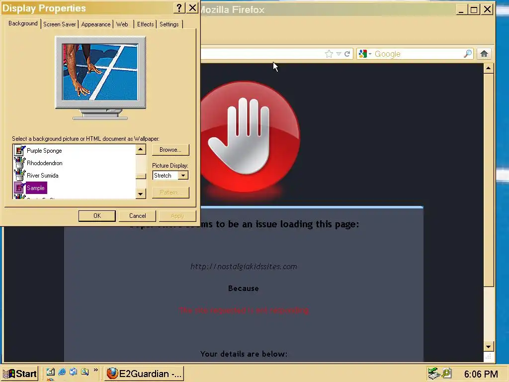Click the Apply button

[177, 216]
